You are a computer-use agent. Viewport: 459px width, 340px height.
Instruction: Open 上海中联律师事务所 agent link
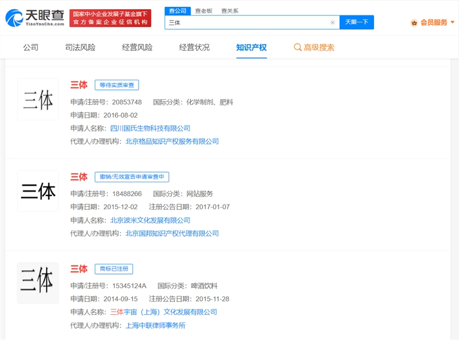pos(155,325)
